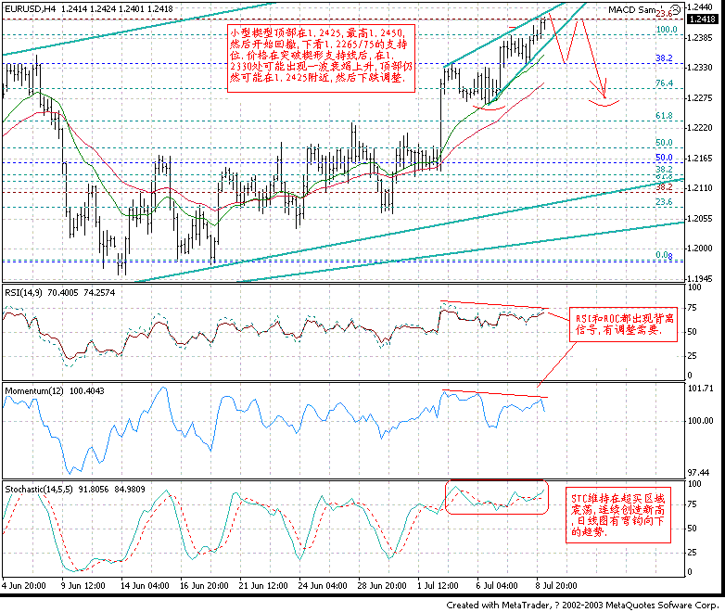Image resolution: width=725 pixels, height=612 pixels.
Task: Click the 1.2275 price axis label
Action: (700, 98)
